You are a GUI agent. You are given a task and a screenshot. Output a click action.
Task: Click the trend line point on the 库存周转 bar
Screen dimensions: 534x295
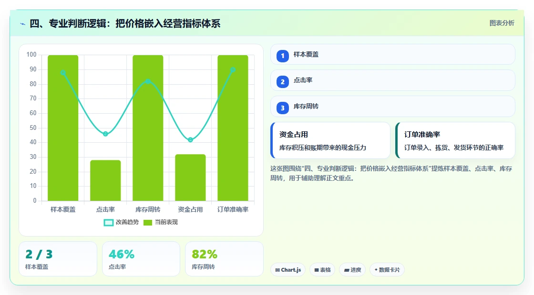tap(148, 81)
